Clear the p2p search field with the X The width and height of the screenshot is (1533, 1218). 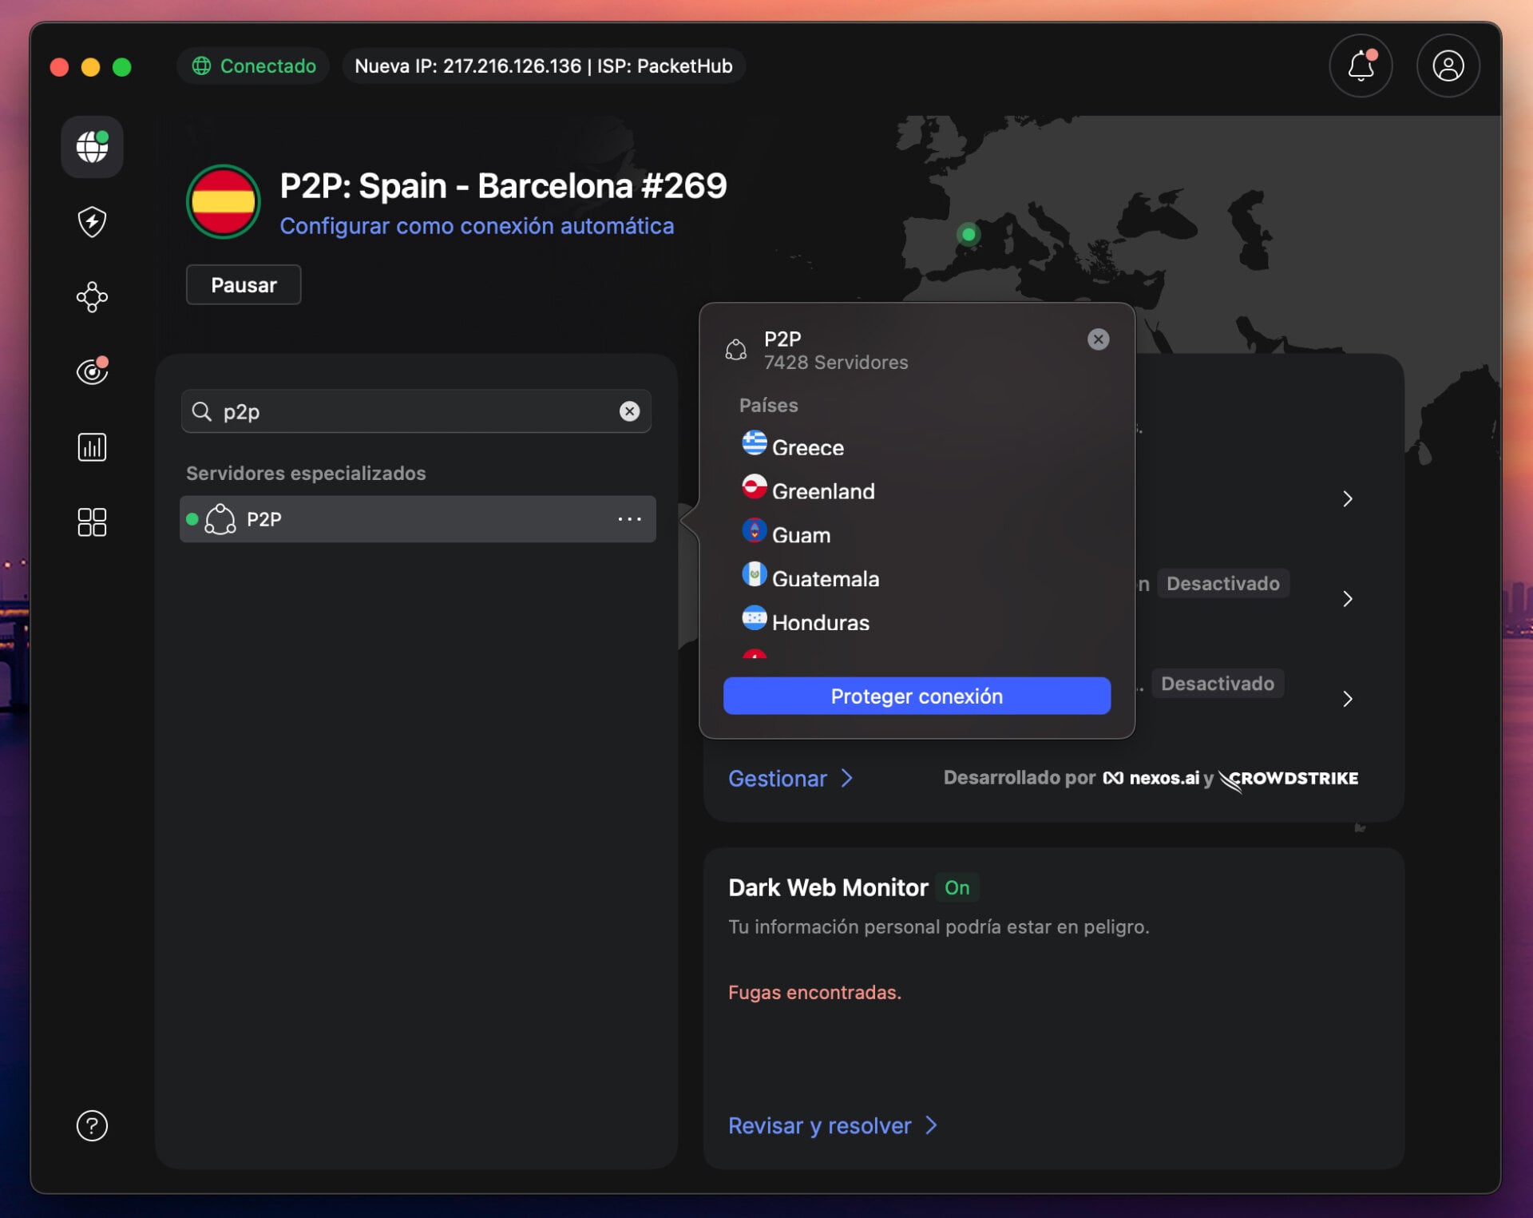pos(630,411)
